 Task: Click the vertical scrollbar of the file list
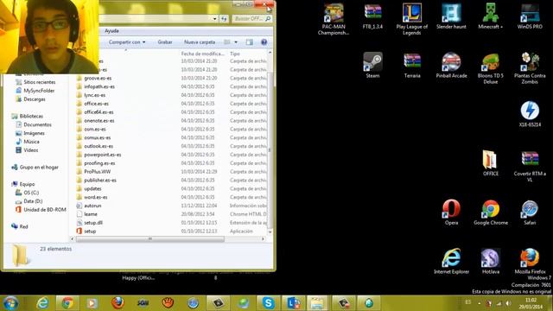270,149
